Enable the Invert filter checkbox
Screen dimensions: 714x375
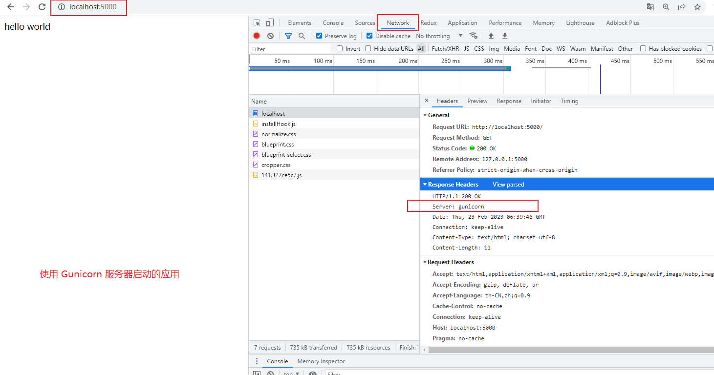(x=340, y=48)
